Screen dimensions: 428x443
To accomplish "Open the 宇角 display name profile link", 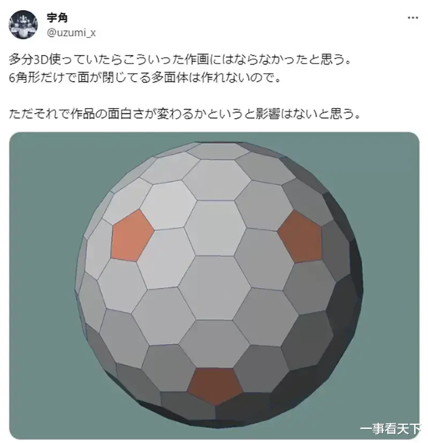I will tap(57, 18).
